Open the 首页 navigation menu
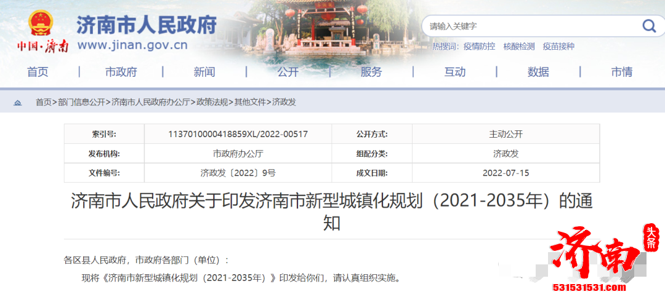 pyautogui.click(x=38, y=72)
